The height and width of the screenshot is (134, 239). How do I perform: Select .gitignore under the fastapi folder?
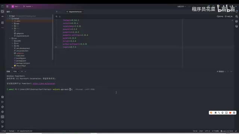[20, 33]
